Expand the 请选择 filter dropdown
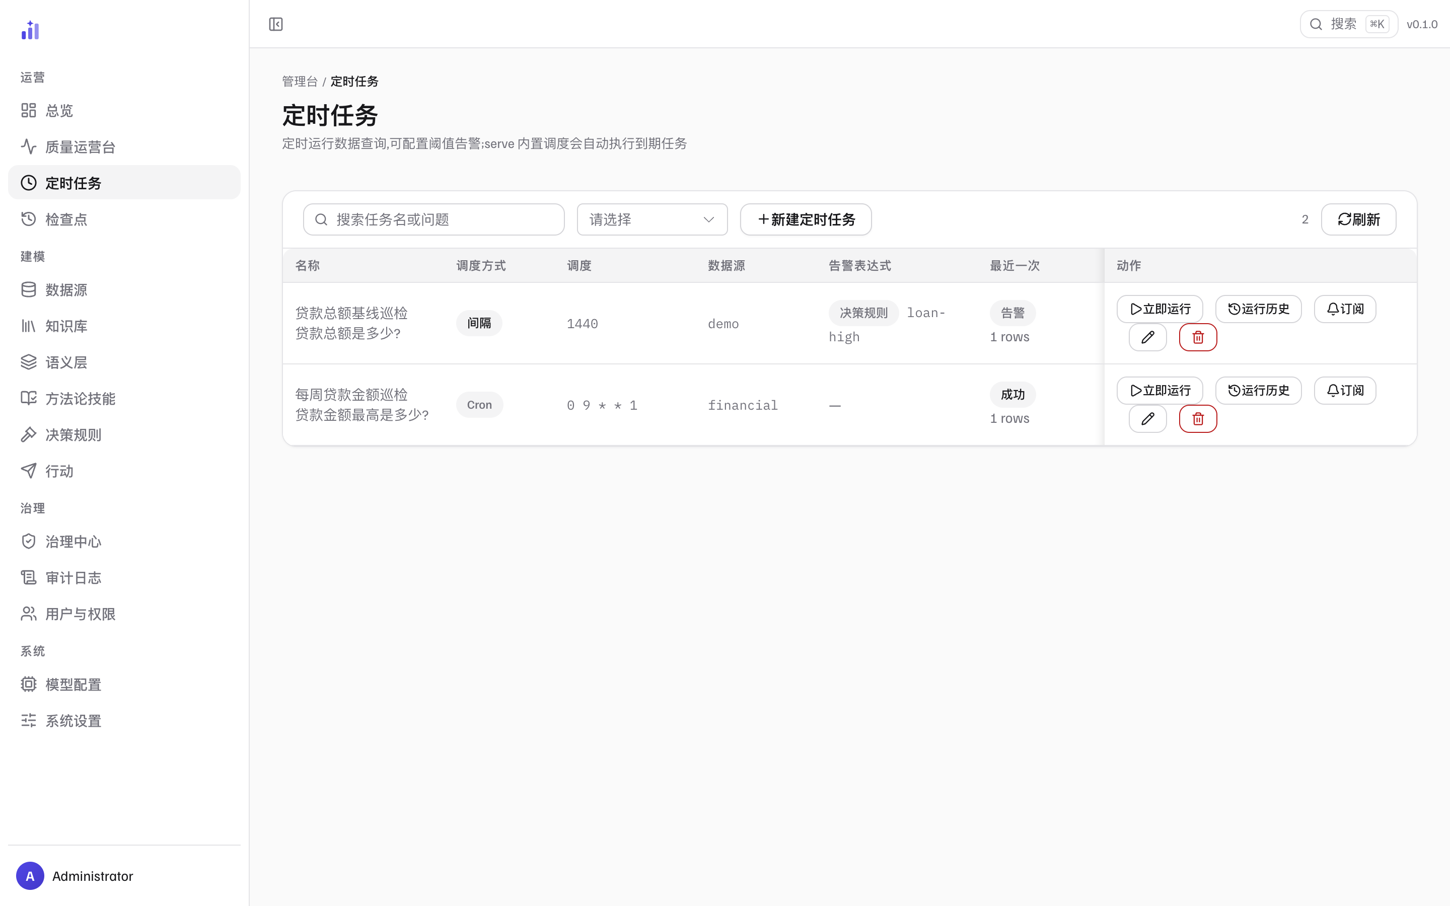 (x=652, y=219)
